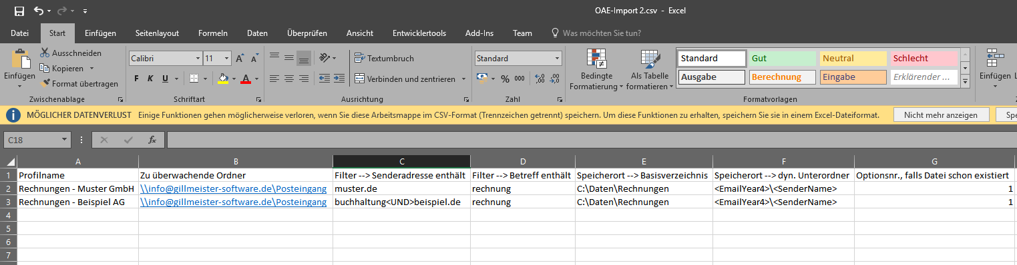The image size is (1017, 265).
Task: Toggle underline (U) formatting
Action: (x=165, y=79)
